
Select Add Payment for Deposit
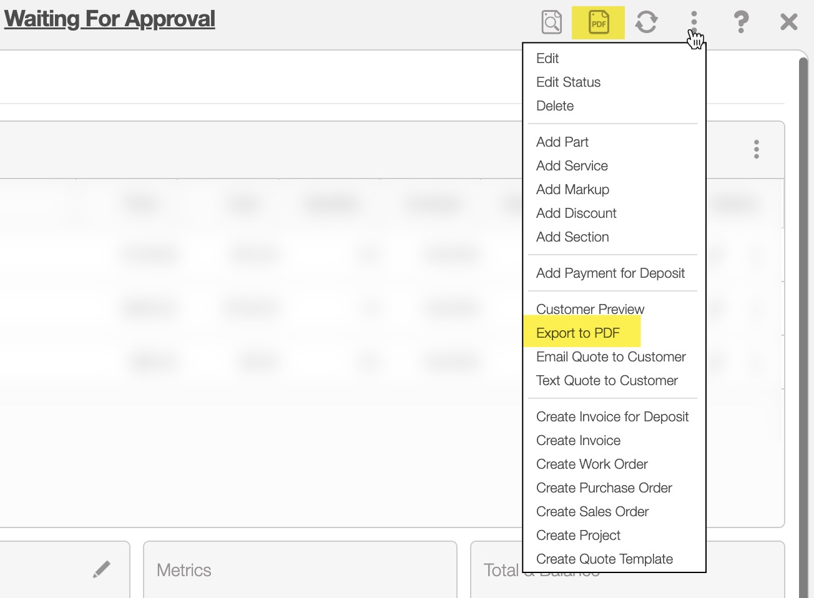point(610,273)
